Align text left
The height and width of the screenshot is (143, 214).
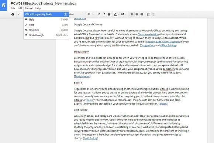click(x=132, y=14)
